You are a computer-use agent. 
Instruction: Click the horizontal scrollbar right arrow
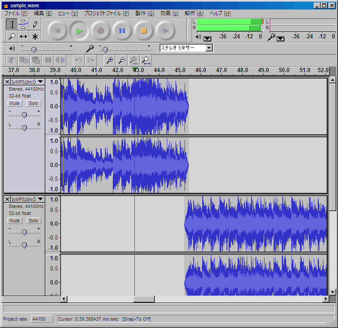point(326,299)
